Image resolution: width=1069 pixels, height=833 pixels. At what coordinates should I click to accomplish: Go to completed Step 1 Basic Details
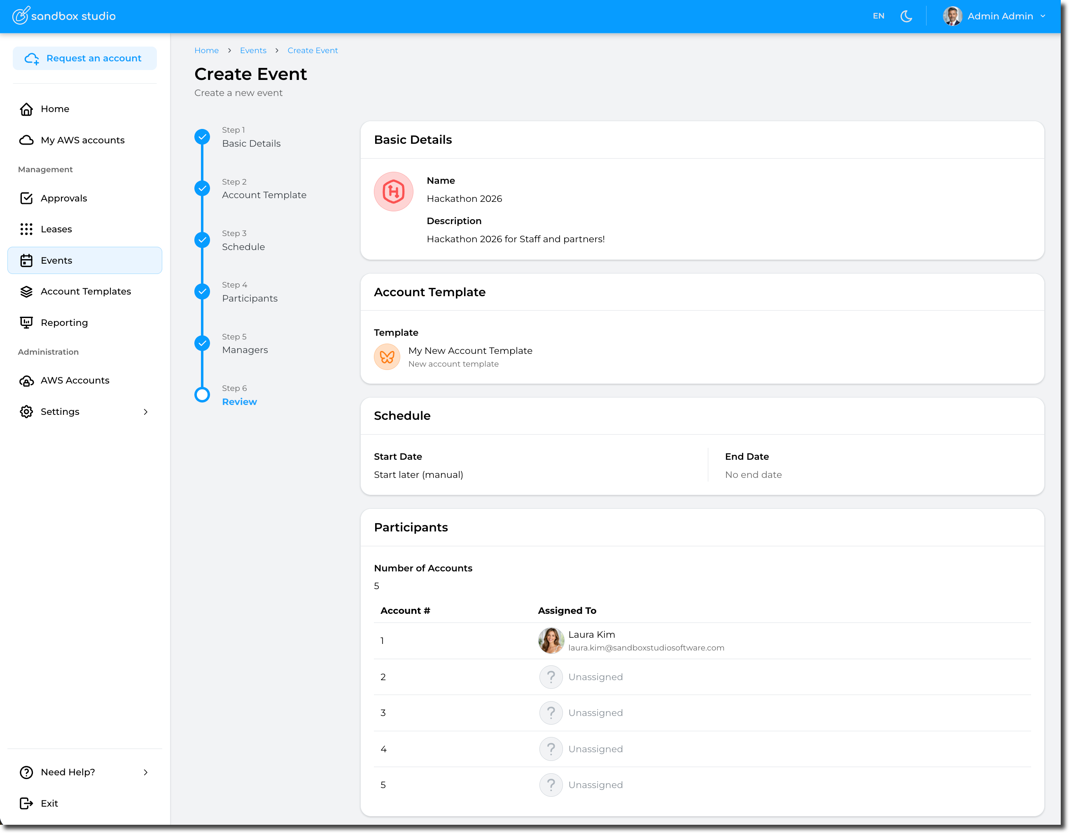(202, 137)
